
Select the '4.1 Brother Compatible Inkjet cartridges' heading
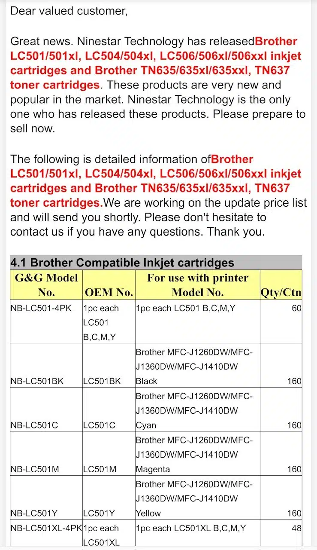pos(122,263)
